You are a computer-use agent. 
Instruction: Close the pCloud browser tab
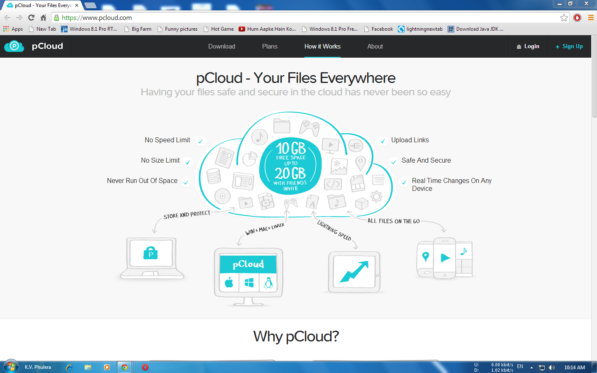click(77, 5)
